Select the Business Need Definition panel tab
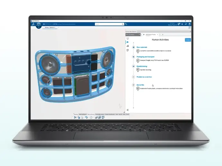Image resolution: width=222 pixels, height=166 pixels. click(x=131, y=31)
